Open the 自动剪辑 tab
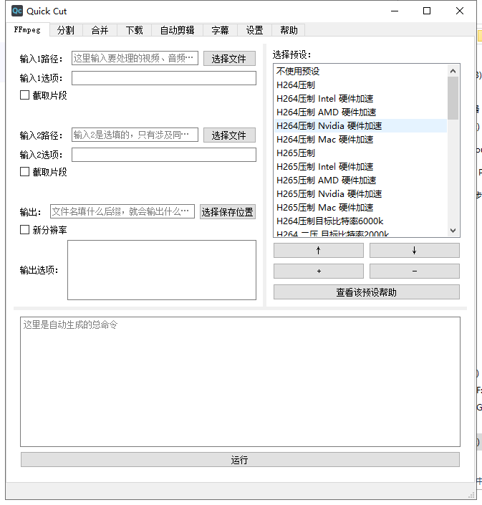 tap(177, 30)
